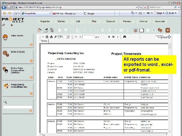Open the Market menu
This screenshot has height=136, width=182.
coord(61,21)
